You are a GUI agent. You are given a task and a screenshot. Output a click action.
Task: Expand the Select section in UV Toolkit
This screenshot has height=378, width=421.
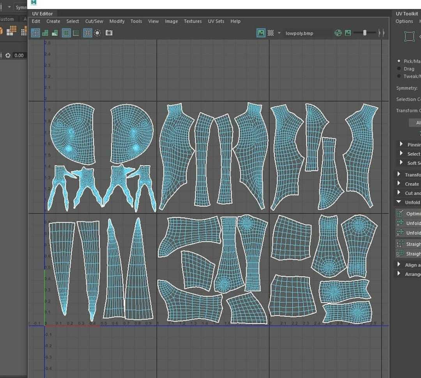point(401,153)
